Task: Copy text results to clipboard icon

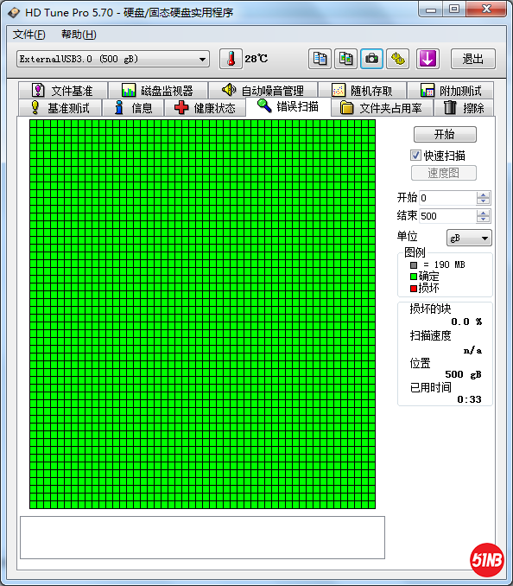Action: [x=320, y=59]
